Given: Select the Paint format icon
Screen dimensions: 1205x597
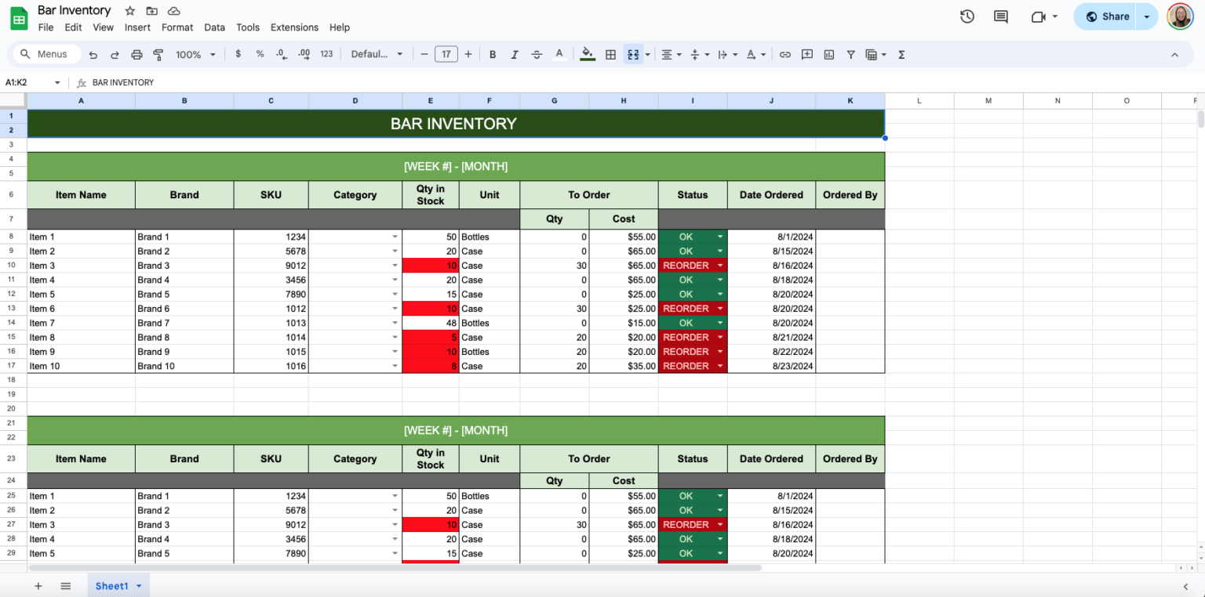Looking at the screenshot, I should click(158, 54).
